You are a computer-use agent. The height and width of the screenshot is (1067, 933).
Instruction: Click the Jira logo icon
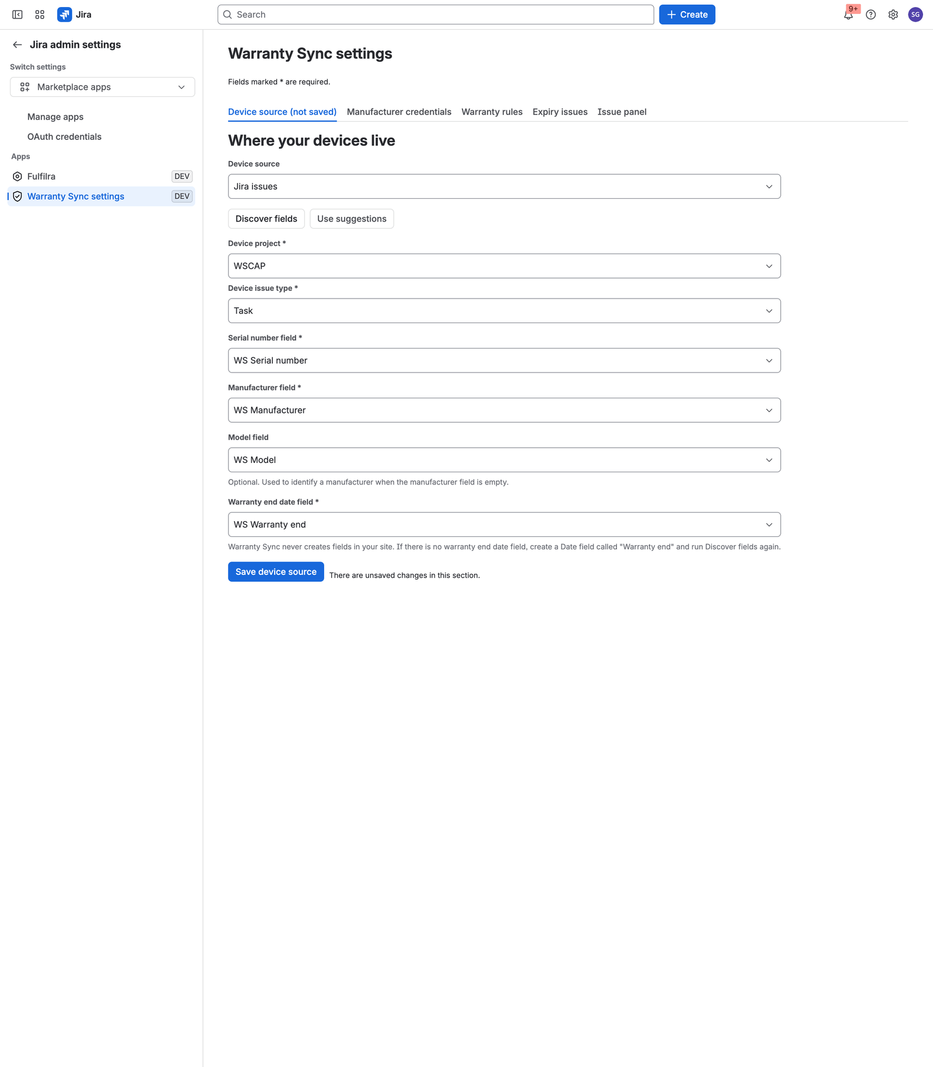[65, 15]
